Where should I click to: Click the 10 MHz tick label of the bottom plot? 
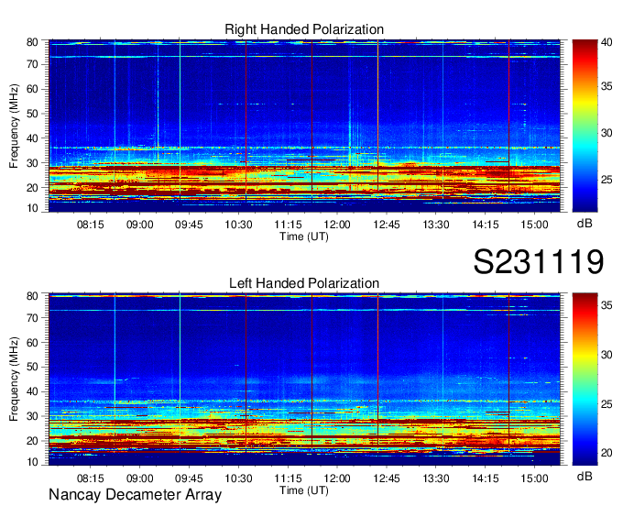click(32, 462)
